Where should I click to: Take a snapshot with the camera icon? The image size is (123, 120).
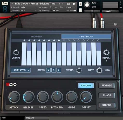[x=68, y=4]
